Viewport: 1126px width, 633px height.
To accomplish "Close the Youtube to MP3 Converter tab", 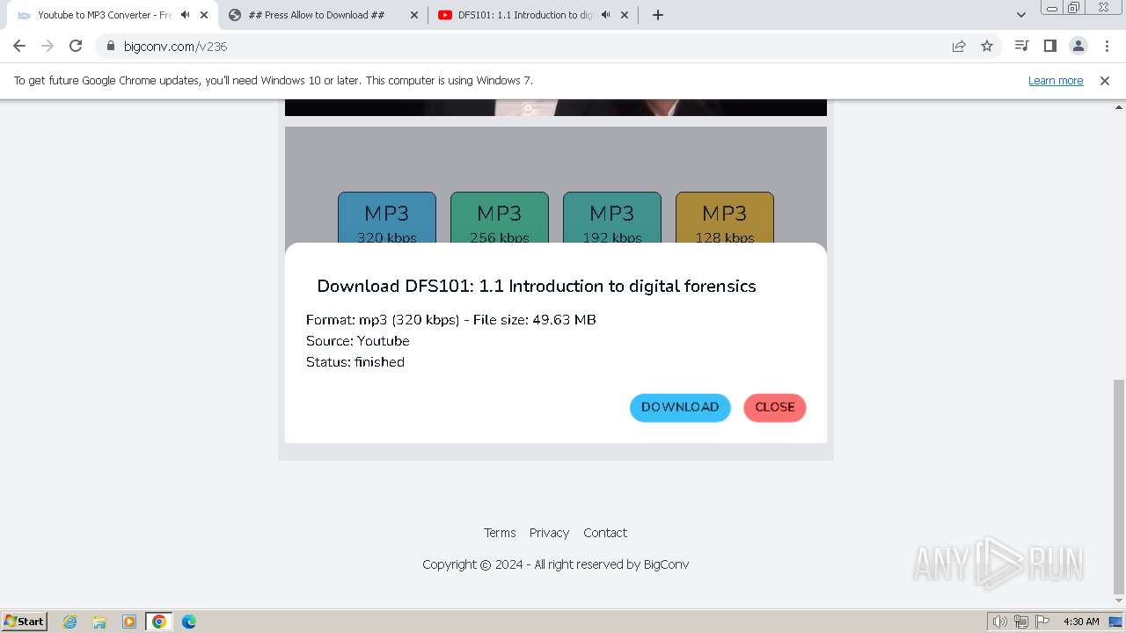I will 204,15.
